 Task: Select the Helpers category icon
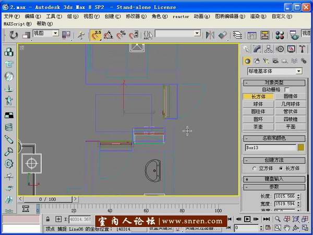285,61
